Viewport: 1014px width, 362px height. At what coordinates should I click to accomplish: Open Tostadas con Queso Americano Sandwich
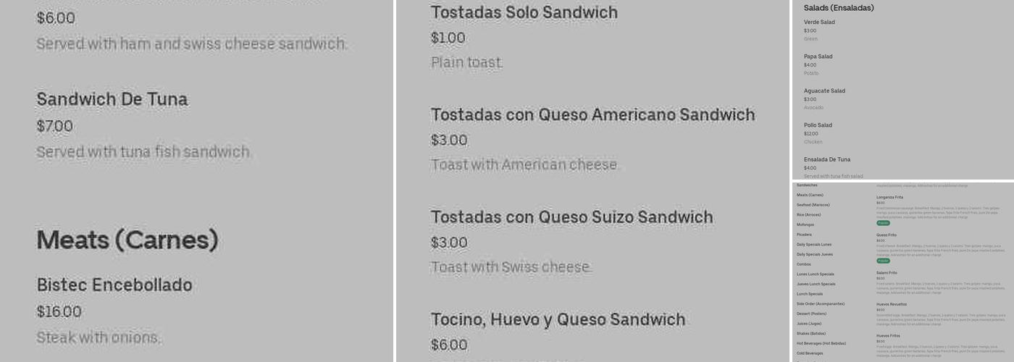(x=592, y=115)
